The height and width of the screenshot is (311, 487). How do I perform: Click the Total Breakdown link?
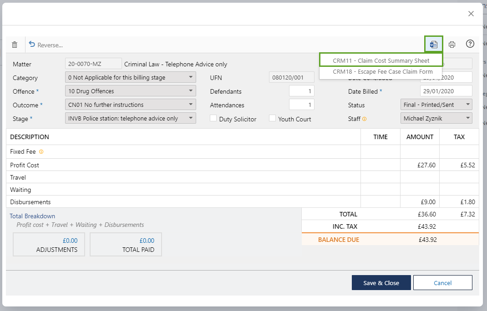(x=32, y=216)
